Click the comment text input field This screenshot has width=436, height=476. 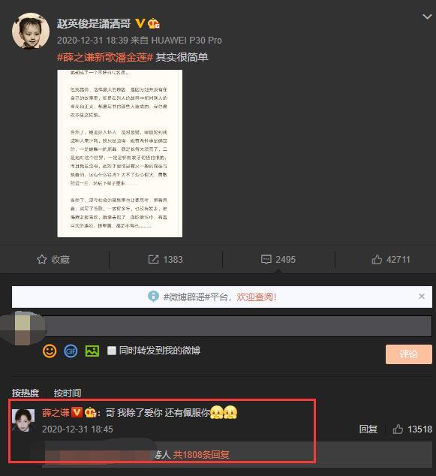pos(238,326)
